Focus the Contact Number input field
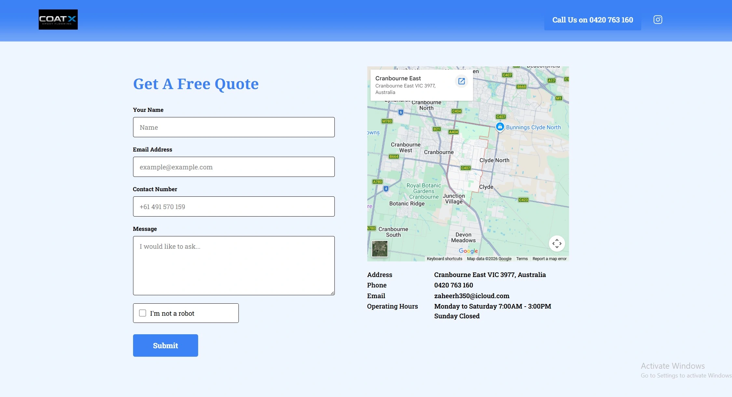 click(x=234, y=206)
